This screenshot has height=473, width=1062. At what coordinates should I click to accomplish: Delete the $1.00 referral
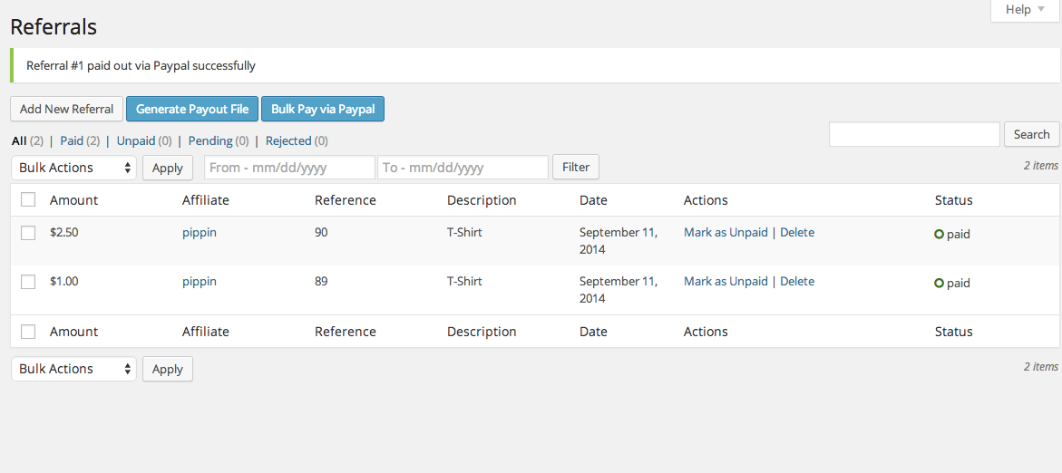[797, 282]
